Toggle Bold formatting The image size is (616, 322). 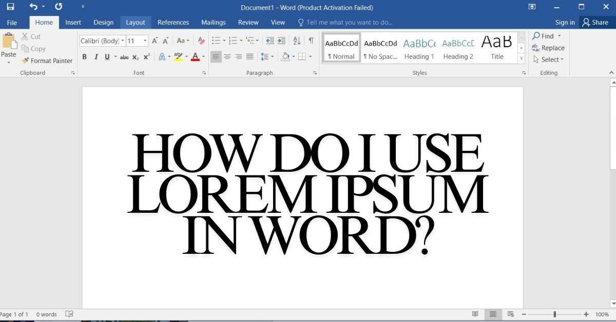[85, 57]
